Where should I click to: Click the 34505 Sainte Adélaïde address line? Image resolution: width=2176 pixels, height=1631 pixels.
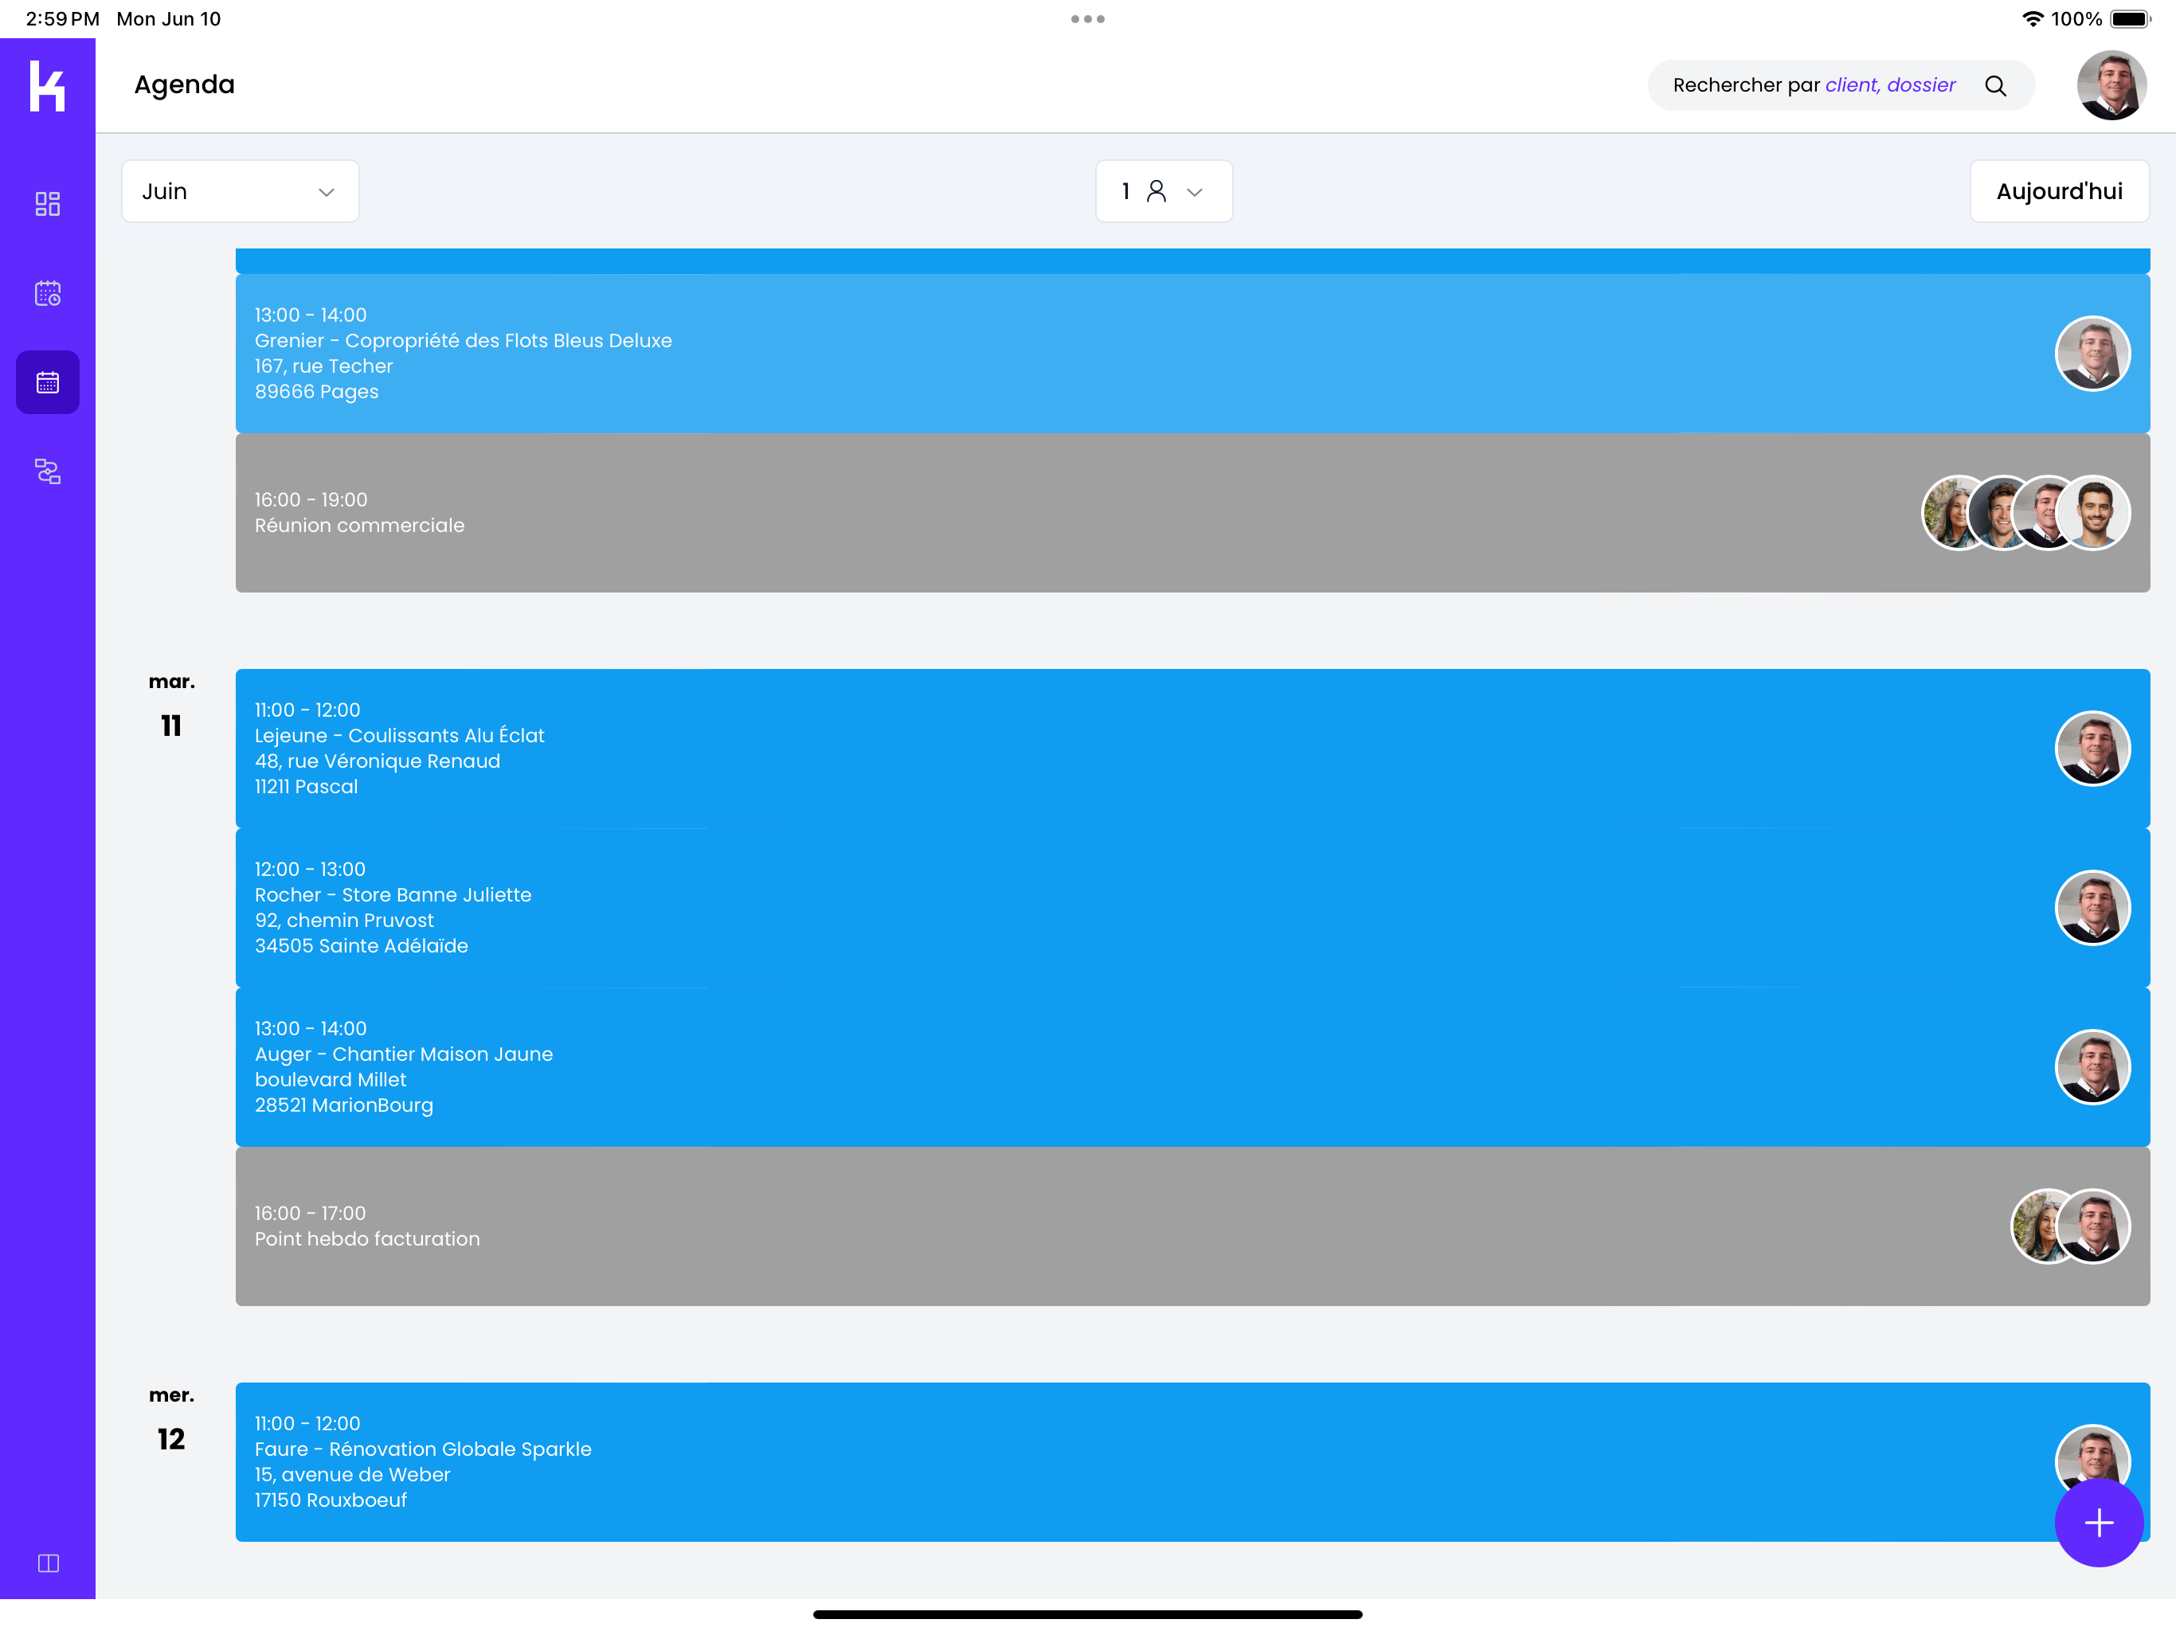pos(361,945)
